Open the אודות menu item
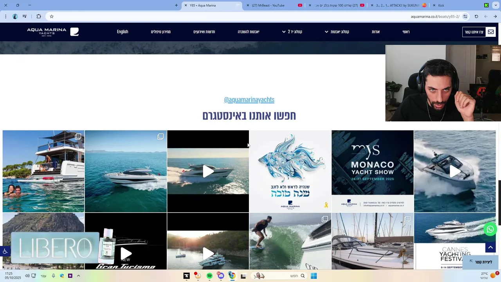 tap(376, 32)
